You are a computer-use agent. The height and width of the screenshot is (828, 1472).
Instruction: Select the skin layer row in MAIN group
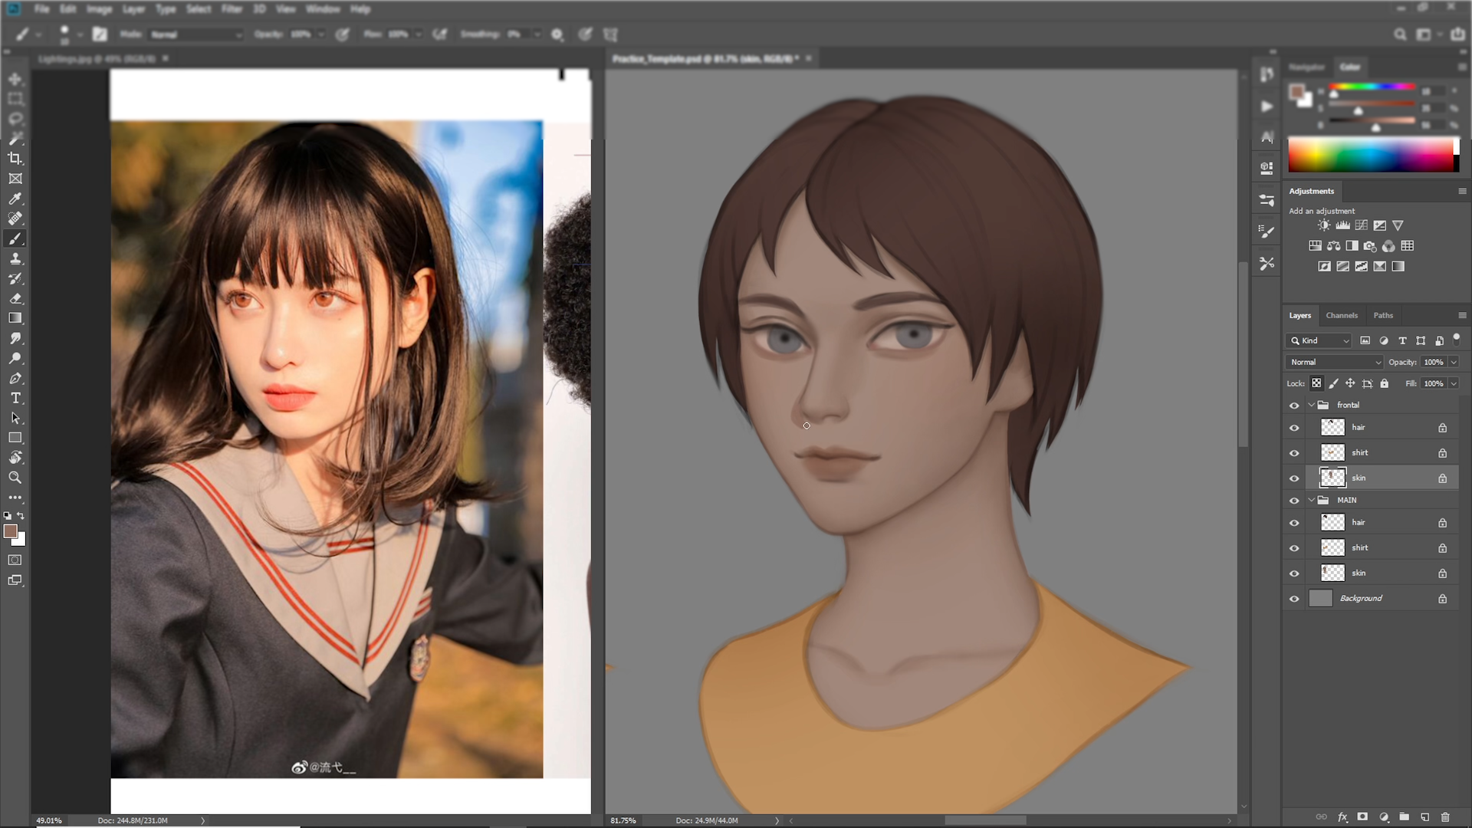pyautogui.click(x=1382, y=573)
